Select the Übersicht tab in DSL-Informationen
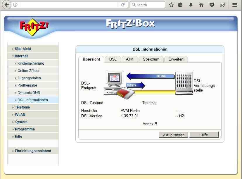 point(91,59)
